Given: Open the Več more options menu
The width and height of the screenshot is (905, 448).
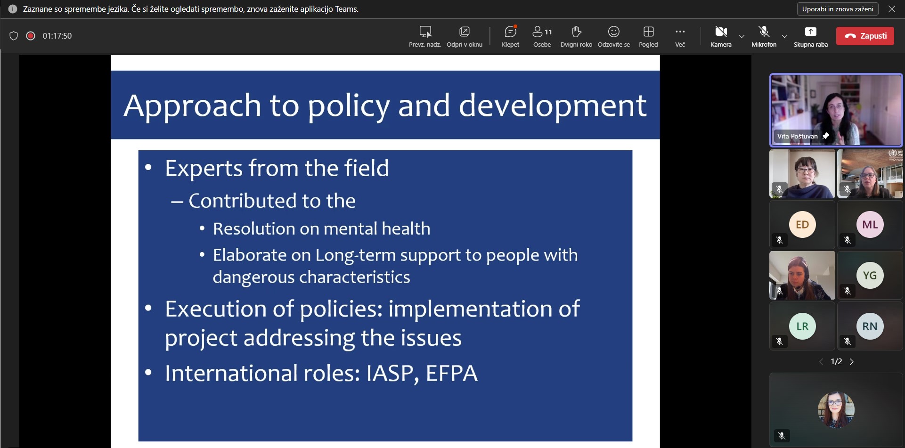Looking at the screenshot, I should (680, 36).
